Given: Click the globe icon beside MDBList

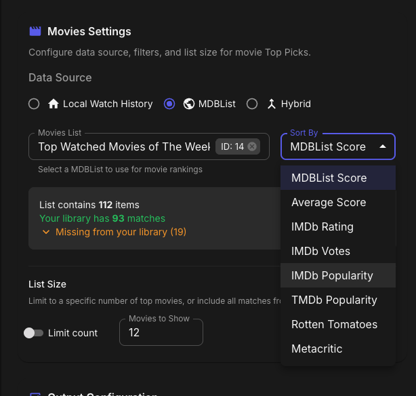Looking at the screenshot, I should pos(189,104).
